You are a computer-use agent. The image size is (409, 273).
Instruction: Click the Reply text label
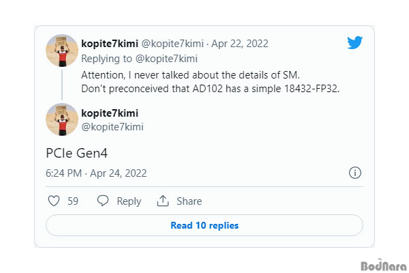pyautogui.click(x=129, y=201)
